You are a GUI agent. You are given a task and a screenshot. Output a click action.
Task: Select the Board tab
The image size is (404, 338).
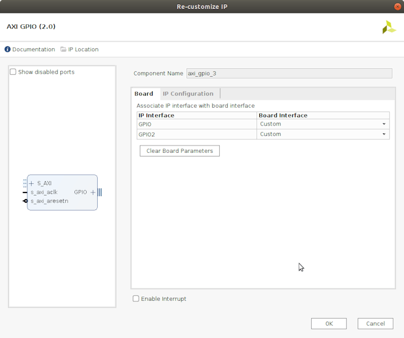coord(144,94)
